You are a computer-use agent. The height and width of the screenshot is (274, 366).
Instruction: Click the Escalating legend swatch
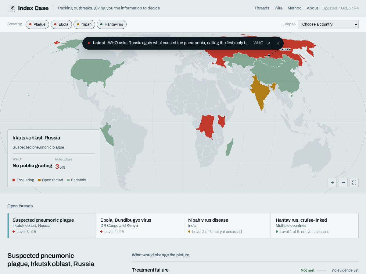(x=14, y=180)
